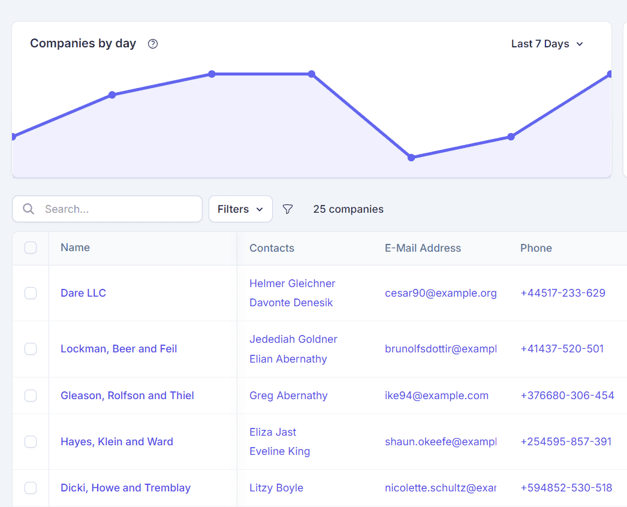Expand the Filters dropdown
The height and width of the screenshot is (507, 627).
[240, 209]
